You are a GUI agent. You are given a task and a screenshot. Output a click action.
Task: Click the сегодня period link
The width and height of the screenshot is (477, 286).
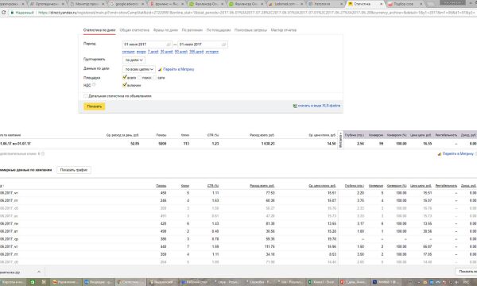[x=128, y=52]
